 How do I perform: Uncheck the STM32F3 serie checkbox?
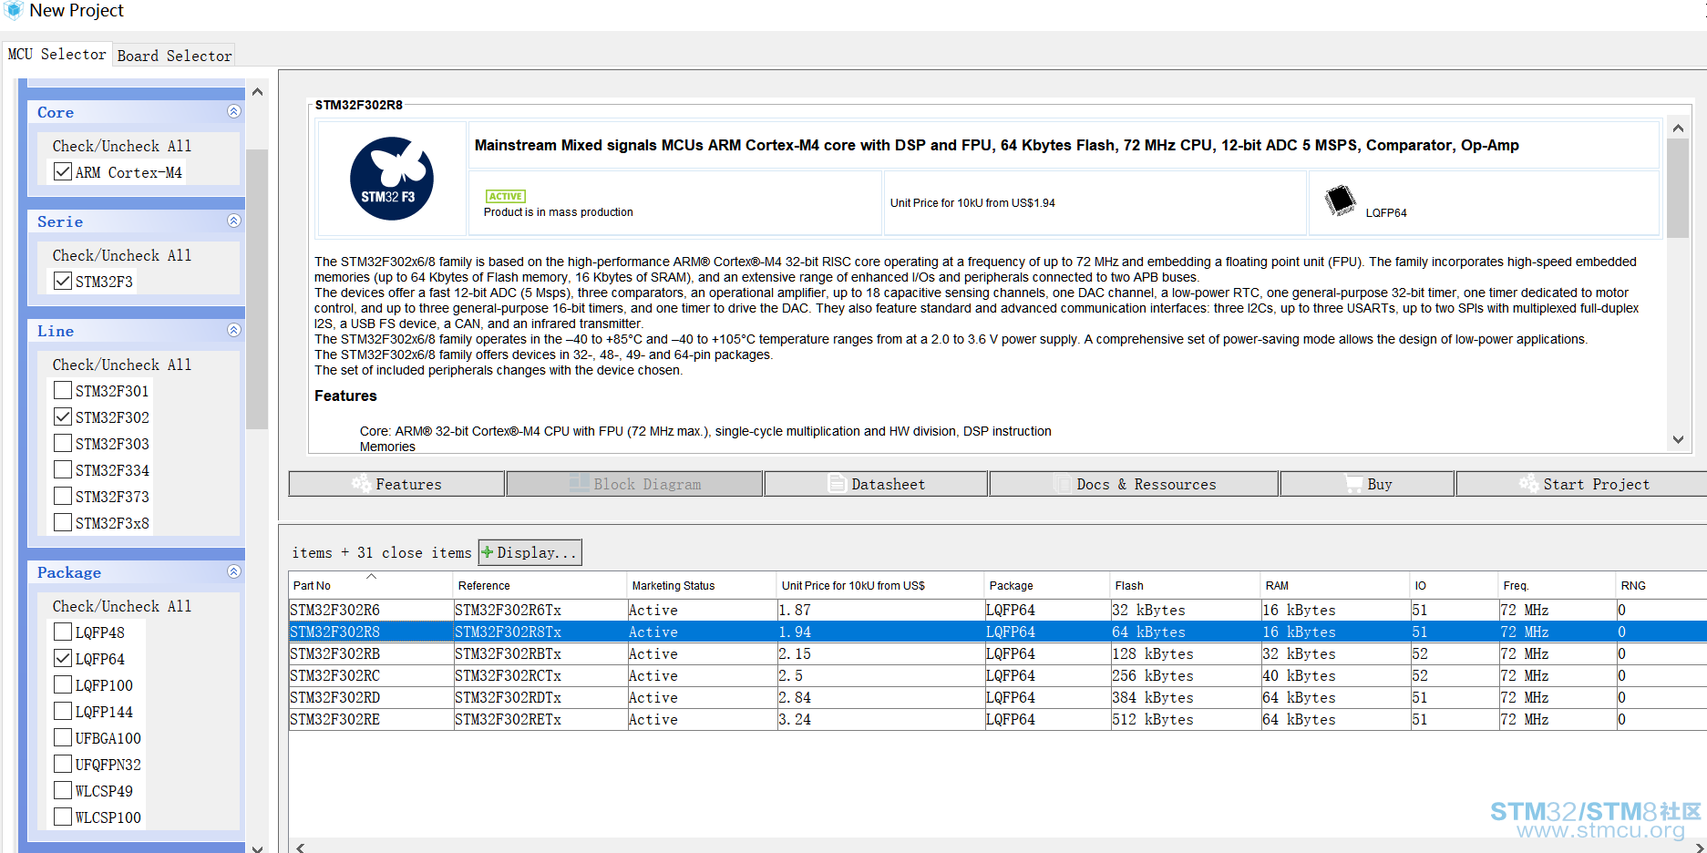point(63,281)
